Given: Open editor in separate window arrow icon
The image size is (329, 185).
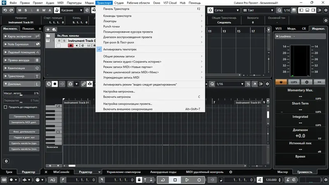Looking at the screenshot, I should [255, 84].
